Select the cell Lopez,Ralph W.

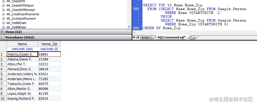coord(22,94)
